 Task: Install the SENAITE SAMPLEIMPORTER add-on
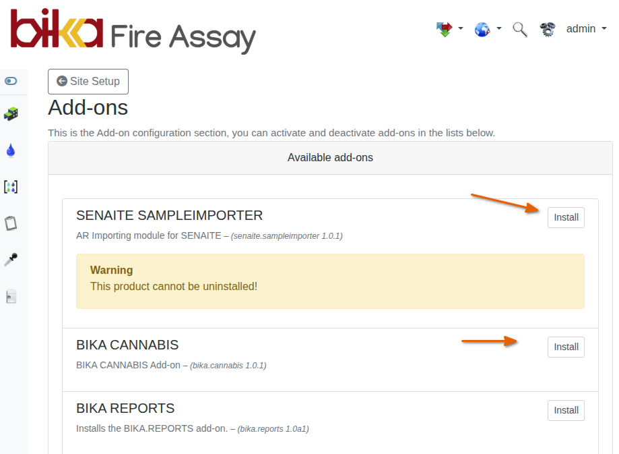point(565,217)
